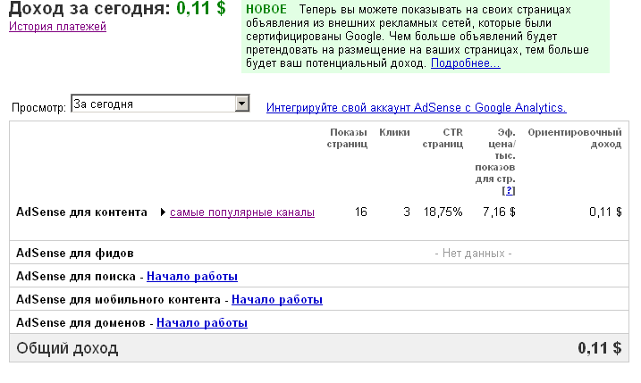The height and width of the screenshot is (383, 641).
Task: Click the 0,11 $ value in content row
Action: tap(605, 212)
